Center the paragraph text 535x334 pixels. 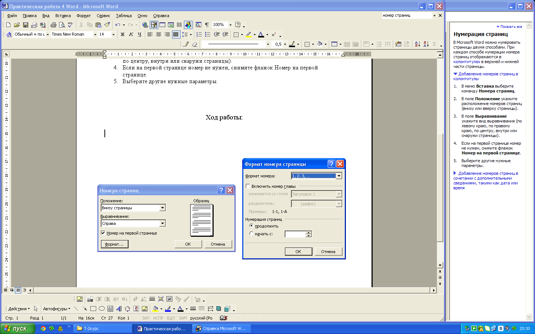pyautogui.click(x=159, y=35)
